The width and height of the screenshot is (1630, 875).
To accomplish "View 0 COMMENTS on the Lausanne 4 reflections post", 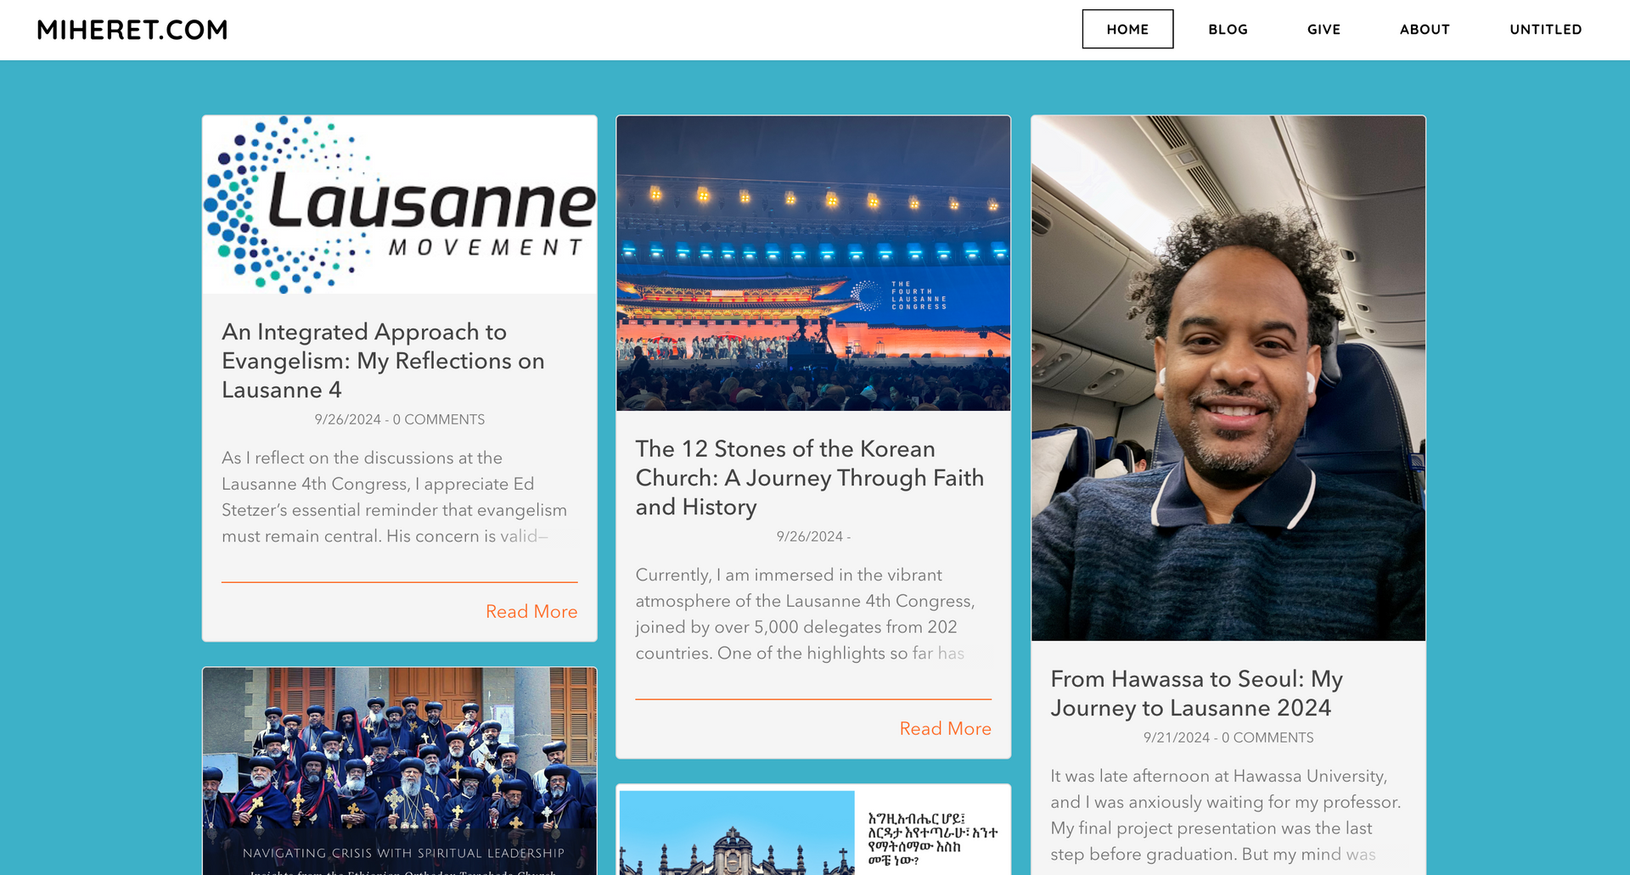I will click(439, 419).
